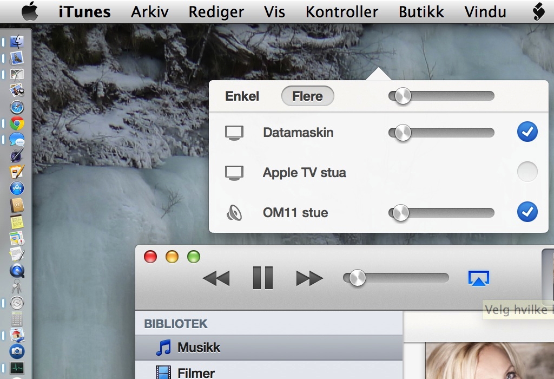Launch Safari from the Dock
The width and height of the screenshot is (554, 379).
tap(17, 107)
